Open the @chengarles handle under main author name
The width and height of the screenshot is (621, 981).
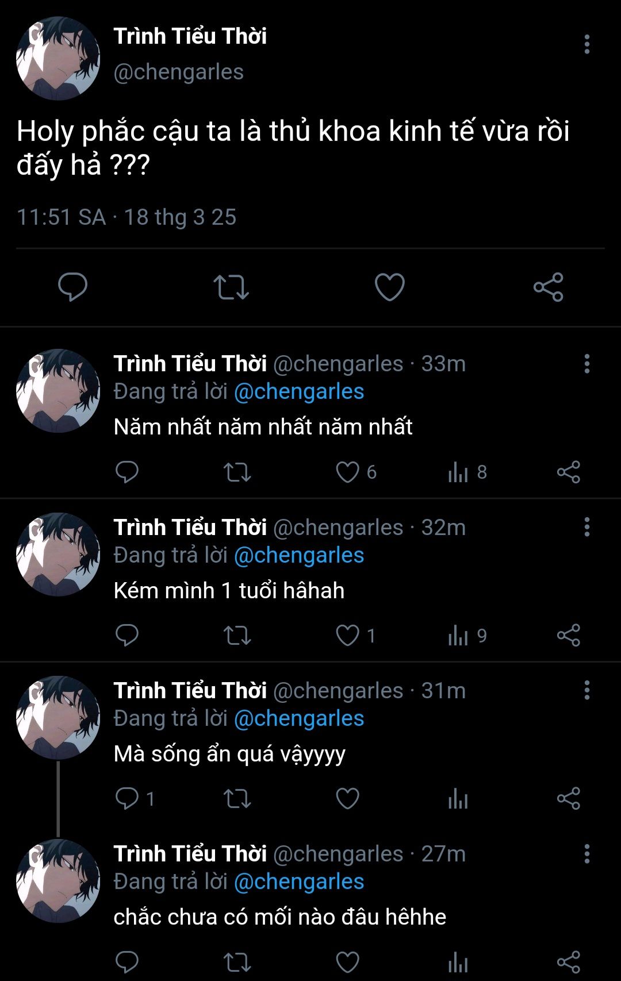pyautogui.click(x=178, y=72)
